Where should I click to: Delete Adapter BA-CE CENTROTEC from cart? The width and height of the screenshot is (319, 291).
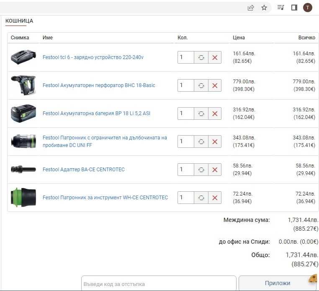click(215, 170)
